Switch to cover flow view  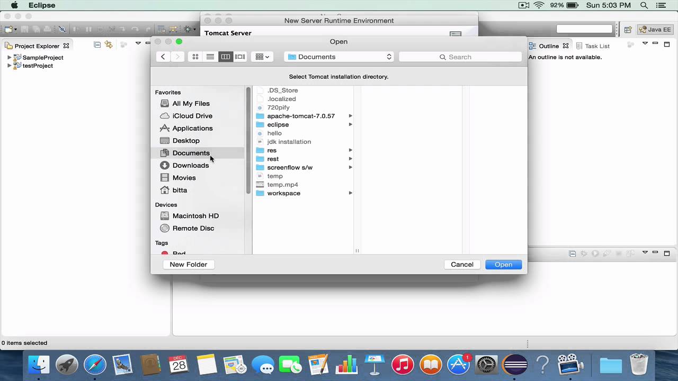[x=240, y=57]
